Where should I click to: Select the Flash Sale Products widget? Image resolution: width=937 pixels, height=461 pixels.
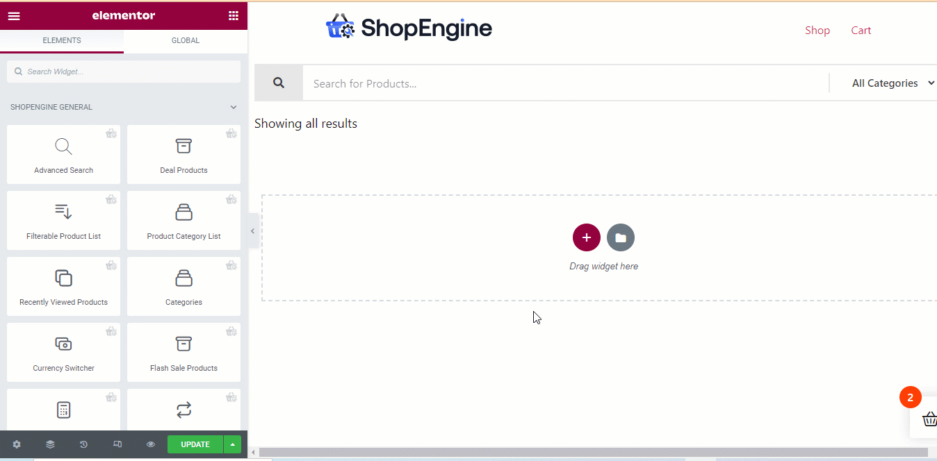pyautogui.click(x=184, y=353)
